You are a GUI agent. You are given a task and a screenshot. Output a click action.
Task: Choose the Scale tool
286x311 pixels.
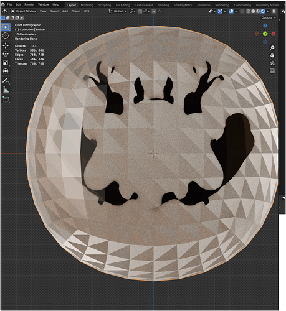6,62
